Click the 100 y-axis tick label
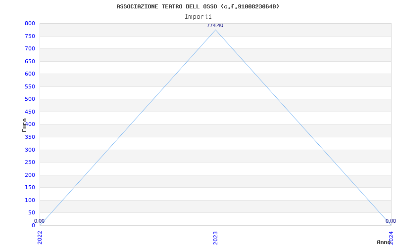The height and width of the screenshot is (247, 396). 30,201
